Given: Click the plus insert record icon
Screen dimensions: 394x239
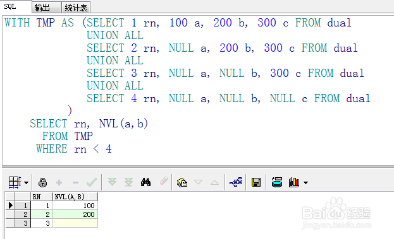Looking at the screenshot, I should 59,182.
